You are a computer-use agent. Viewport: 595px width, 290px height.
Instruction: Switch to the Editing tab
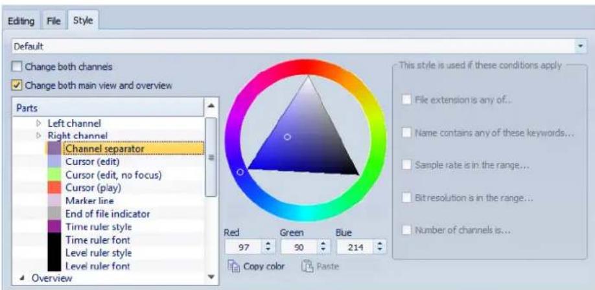(x=21, y=21)
